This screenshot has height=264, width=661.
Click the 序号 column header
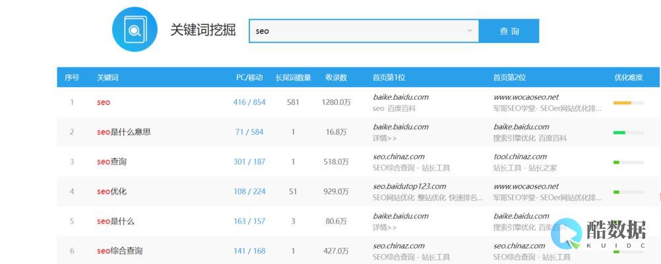tap(72, 78)
